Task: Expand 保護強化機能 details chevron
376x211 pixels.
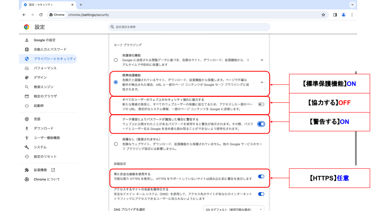Action: [x=262, y=60]
